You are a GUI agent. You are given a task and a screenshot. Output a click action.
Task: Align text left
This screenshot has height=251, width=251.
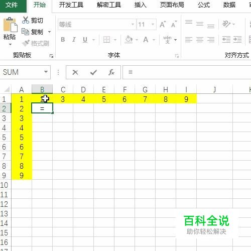[189, 40]
